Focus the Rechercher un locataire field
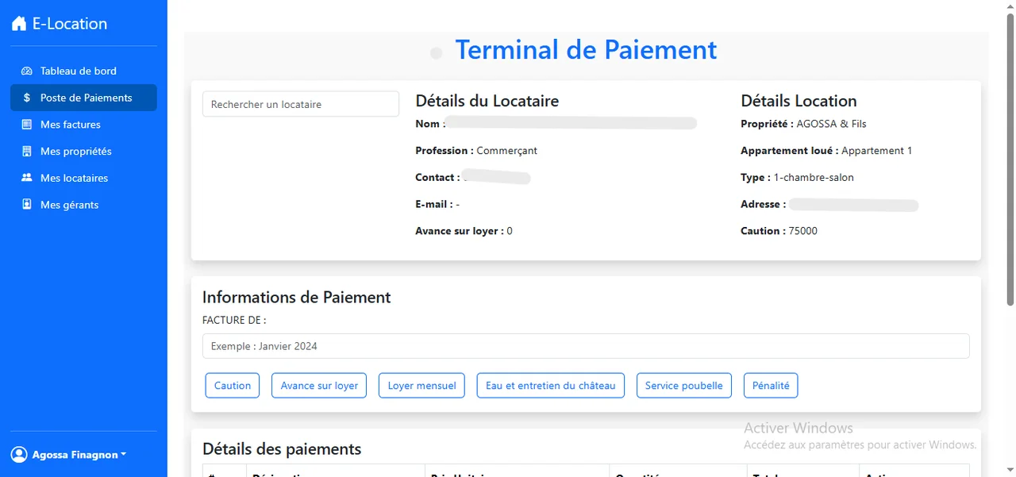Viewport: 1016px width, 477px height. (x=301, y=104)
